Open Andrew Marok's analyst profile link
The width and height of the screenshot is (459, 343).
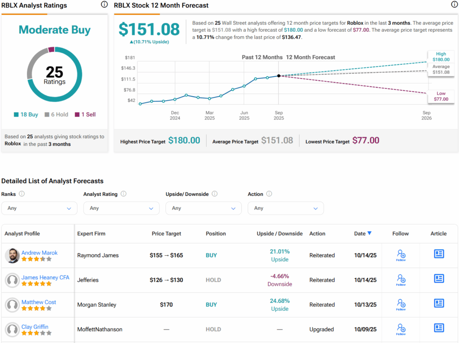pos(39,253)
